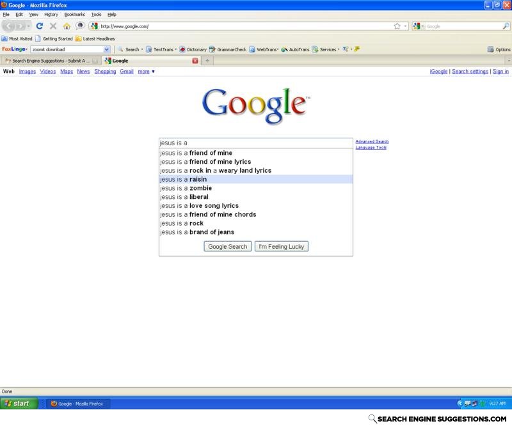The height and width of the screenshot is (426, 512).
Task: Open the FoxLingo Search dropdown arrow
Action: click(x=142, y=49)
